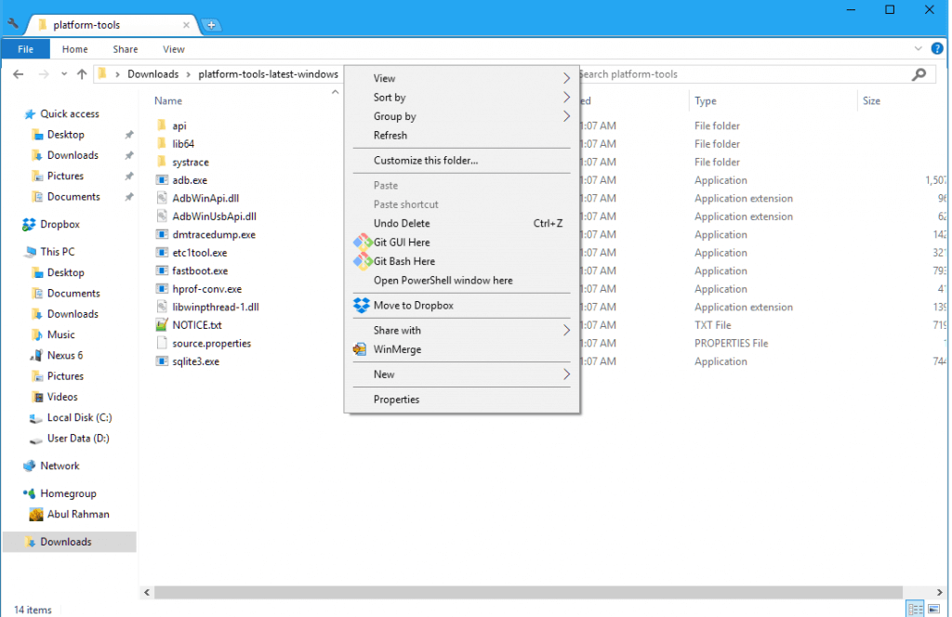The image size is (952, 617).
Task: Open the recent locations dropdown arrow
Action: (64, 74)
